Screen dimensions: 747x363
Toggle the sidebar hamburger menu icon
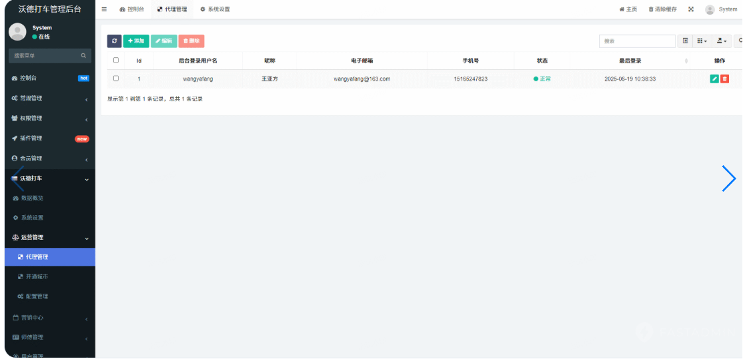[x=104, y=9]
